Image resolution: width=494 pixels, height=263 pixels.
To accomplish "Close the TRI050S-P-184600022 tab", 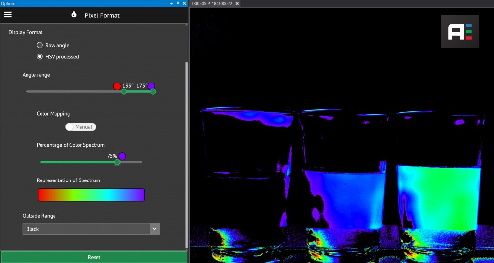I will click(x=237, y=3).
